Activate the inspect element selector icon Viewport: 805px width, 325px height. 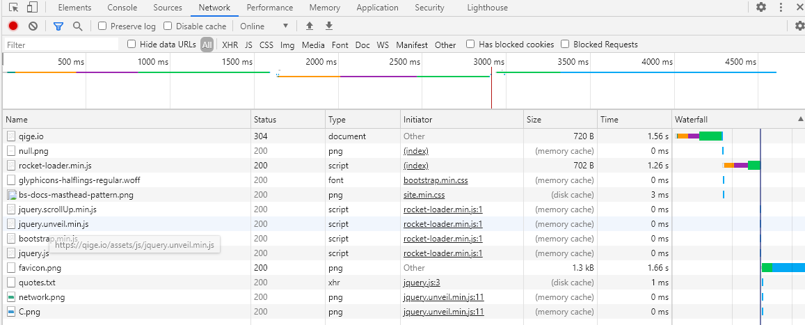pyautogui.click(x=14, y=8)
